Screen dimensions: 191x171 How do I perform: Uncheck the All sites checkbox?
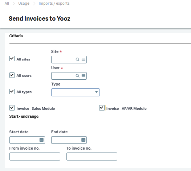(12, 59)
